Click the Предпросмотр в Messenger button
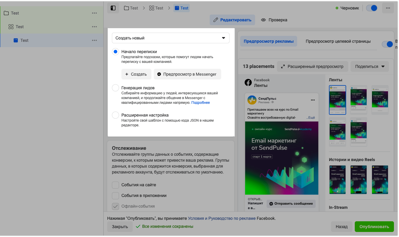Screen dimensions: 399x237 (187, 74)
